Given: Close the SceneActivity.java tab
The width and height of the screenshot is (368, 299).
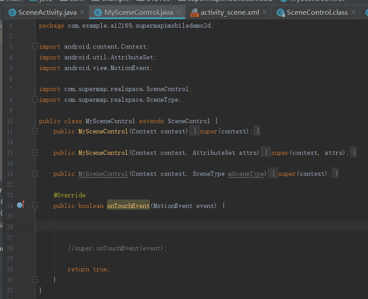Looking at the screenshot, I should (82, 12).
